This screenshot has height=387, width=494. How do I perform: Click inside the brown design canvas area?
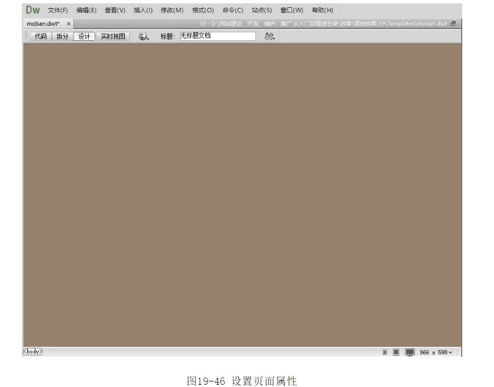point(242,195)
